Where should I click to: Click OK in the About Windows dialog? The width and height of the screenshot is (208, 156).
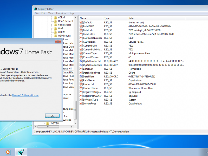(52, 116)
